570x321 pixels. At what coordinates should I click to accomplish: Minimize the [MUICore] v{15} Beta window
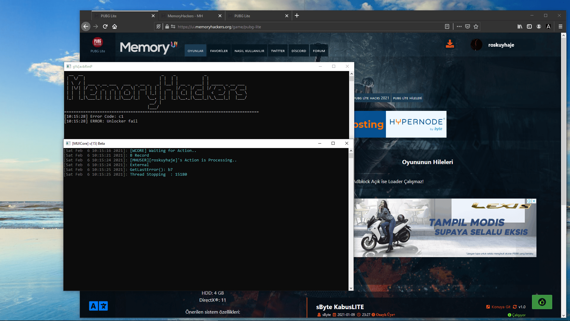[x=320, y=143]
